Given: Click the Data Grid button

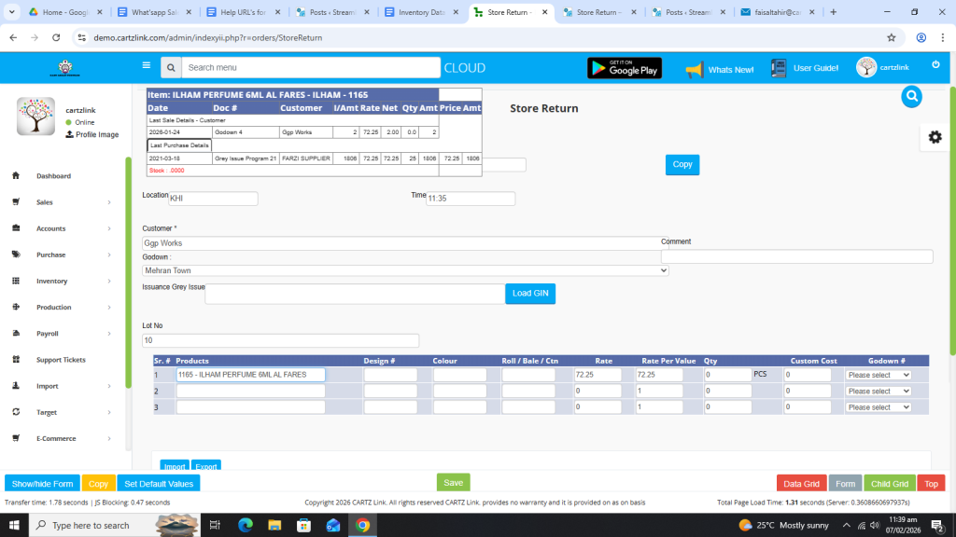Looking at the screenshot, I should (x=800, y=483).
